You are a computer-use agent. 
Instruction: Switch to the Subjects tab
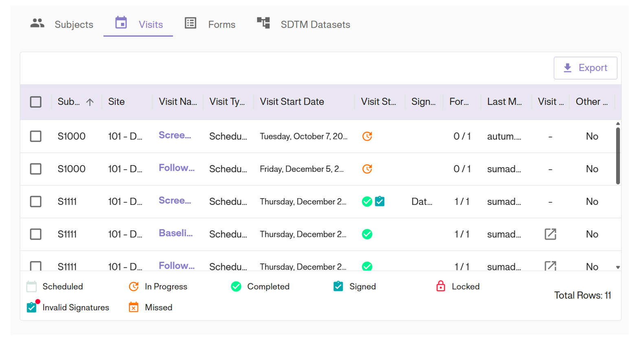coord(62,24)
